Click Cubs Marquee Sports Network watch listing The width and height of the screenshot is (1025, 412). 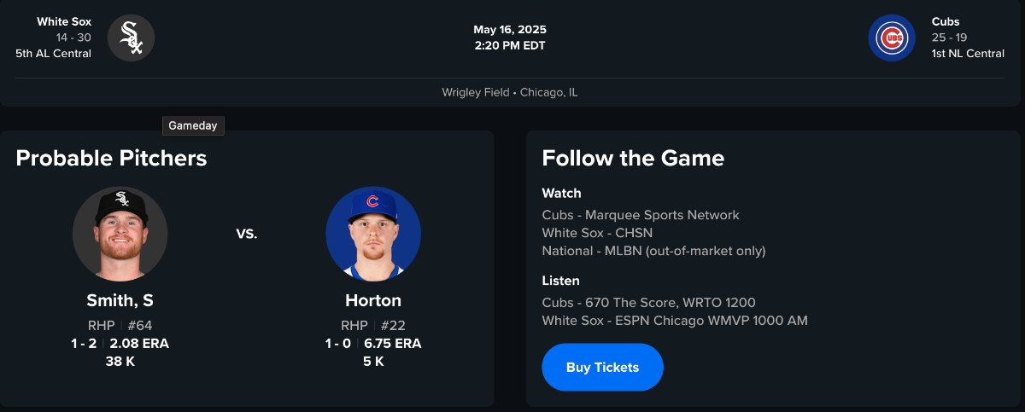click(641, 215)
